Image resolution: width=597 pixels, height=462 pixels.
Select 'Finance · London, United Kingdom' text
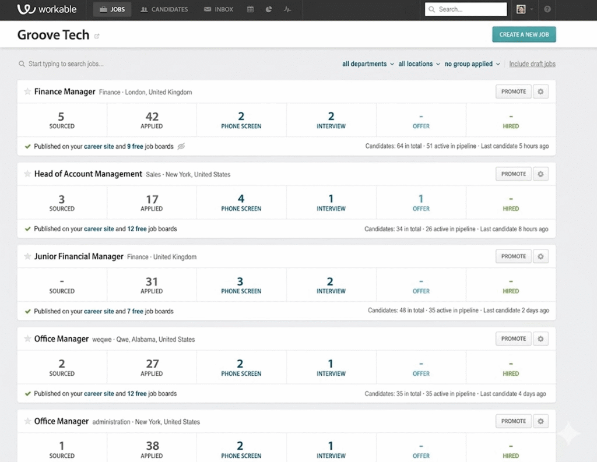pyautogui.click(x=145, y=92)
